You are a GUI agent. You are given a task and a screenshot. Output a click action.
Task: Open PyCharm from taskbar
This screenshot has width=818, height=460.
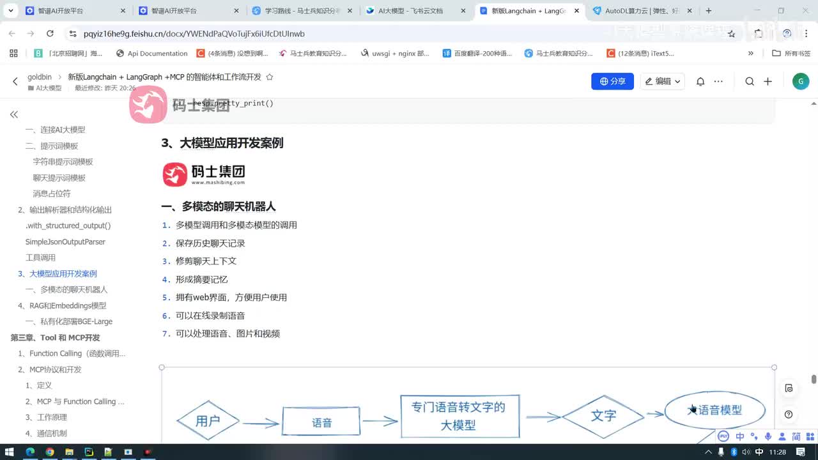pos(89,452)
